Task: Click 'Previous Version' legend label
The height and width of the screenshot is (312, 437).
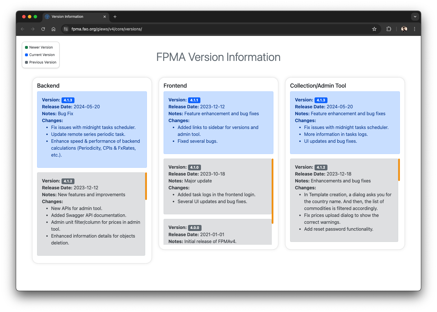Action: coord(43,62)
